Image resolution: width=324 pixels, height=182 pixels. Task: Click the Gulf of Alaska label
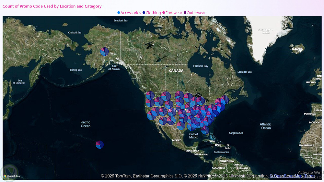[x=114, y=67]
